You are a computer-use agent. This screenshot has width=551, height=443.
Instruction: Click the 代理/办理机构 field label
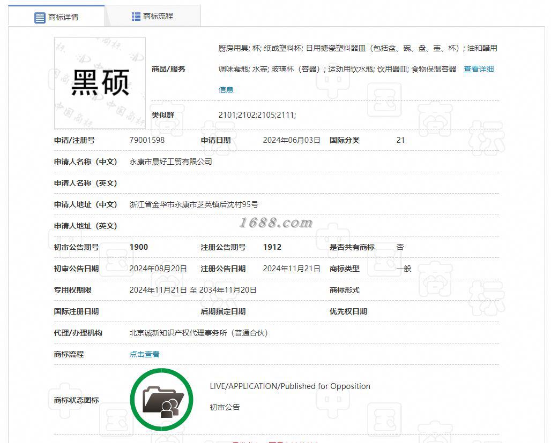click(x=78, y=333)
